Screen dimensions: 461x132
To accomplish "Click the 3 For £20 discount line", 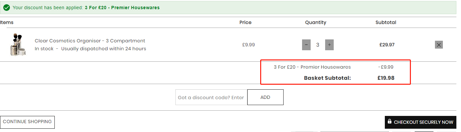I will [312, 67].
